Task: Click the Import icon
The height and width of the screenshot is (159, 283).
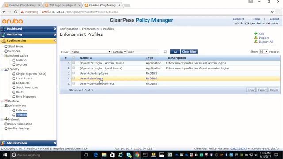Action: point(256,38)
